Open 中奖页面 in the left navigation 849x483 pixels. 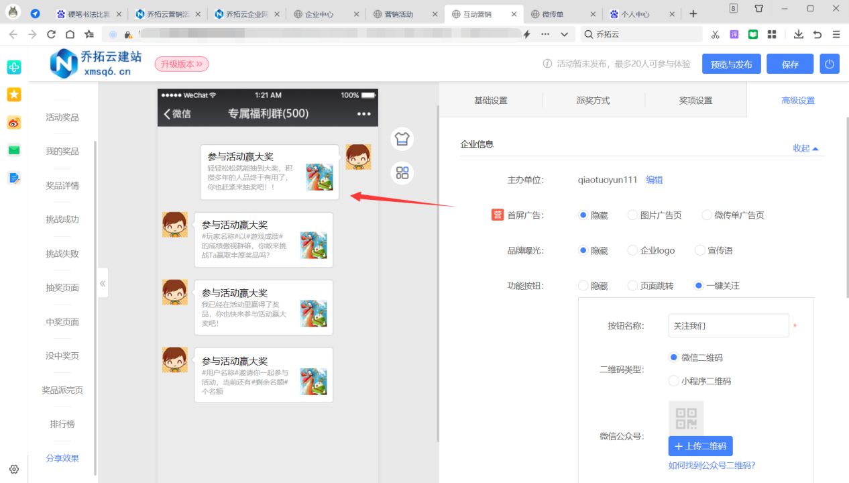coord(61,321)
